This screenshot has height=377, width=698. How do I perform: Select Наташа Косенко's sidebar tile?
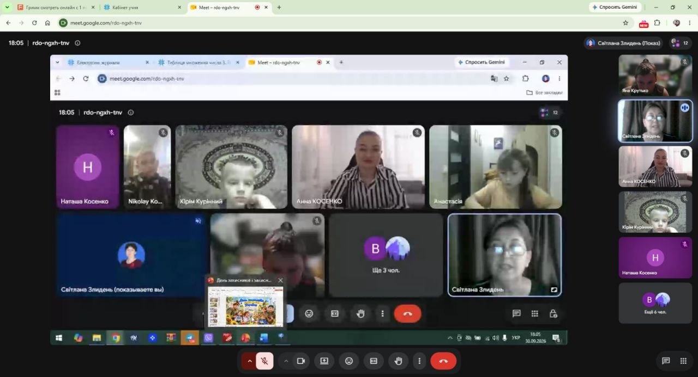(655, 257)
